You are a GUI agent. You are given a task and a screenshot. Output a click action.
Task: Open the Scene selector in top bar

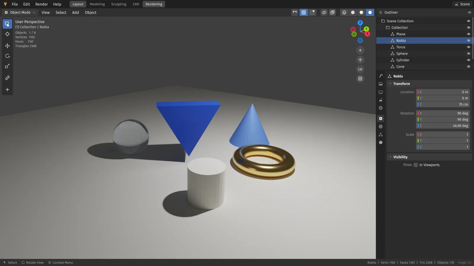tap(462, 4)
